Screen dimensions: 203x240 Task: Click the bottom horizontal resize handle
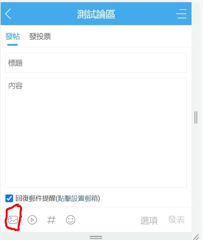click(96, 237)
